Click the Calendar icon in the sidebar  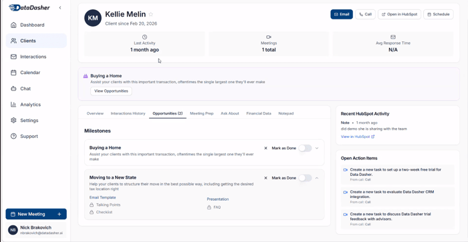[x=13, y=73]
